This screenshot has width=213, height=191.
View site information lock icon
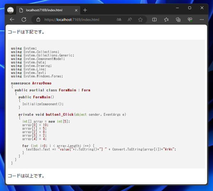[38, 20]
